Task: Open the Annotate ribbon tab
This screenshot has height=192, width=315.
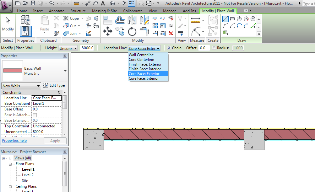Action: click(x=57, y=11)
